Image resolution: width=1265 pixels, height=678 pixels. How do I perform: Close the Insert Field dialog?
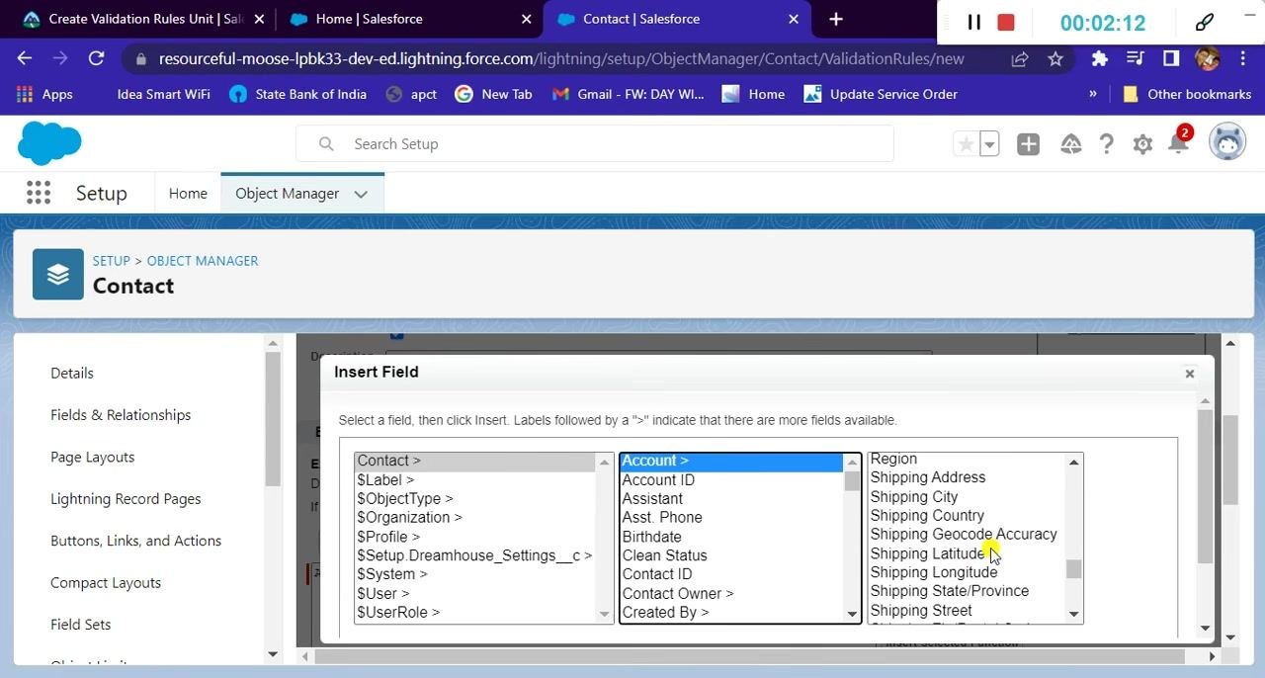[x=1190, y=374]
